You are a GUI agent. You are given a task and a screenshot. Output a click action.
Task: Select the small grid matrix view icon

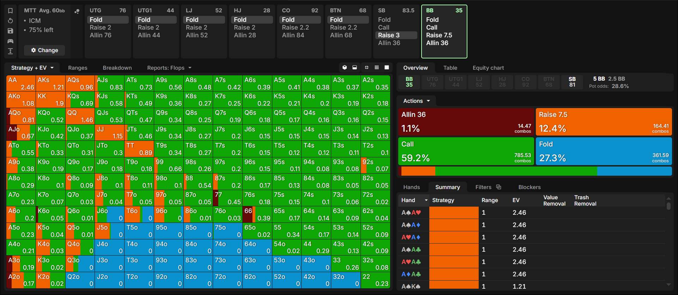377,68
